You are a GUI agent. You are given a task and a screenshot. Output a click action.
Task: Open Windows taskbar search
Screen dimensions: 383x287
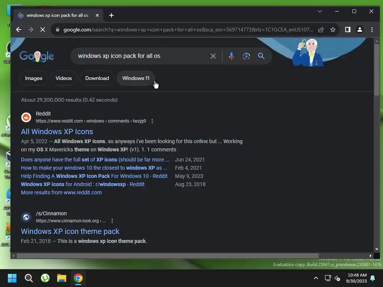tap(28, 278)
